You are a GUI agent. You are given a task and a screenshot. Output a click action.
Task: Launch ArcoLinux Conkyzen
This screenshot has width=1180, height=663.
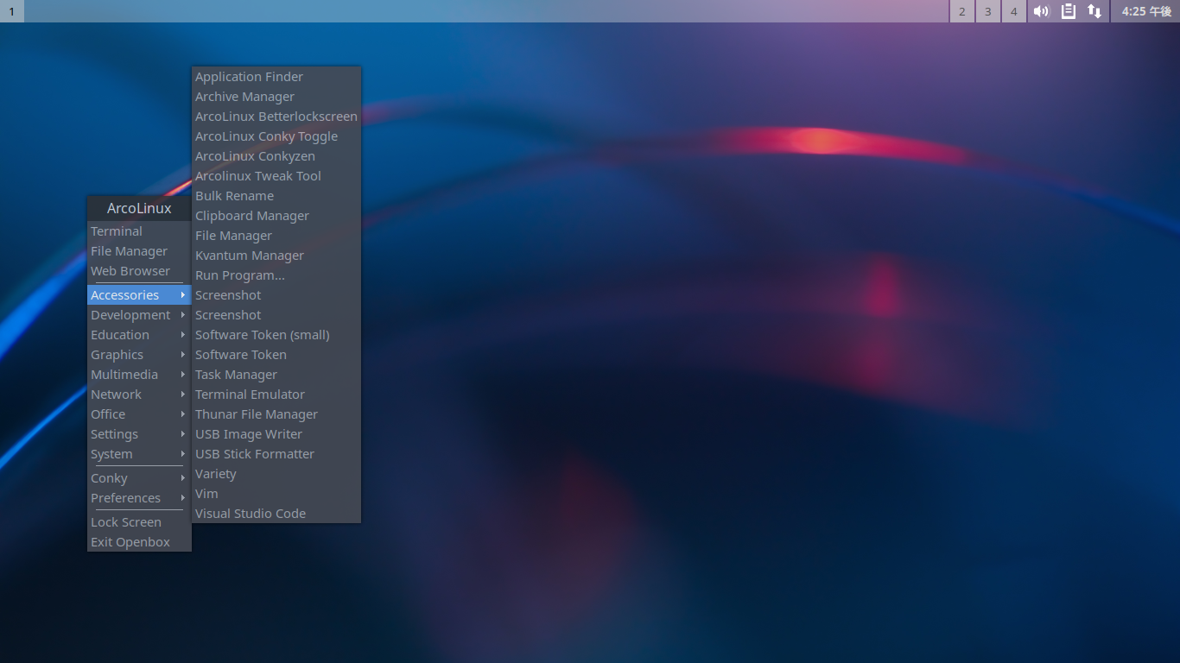point(276,156)
